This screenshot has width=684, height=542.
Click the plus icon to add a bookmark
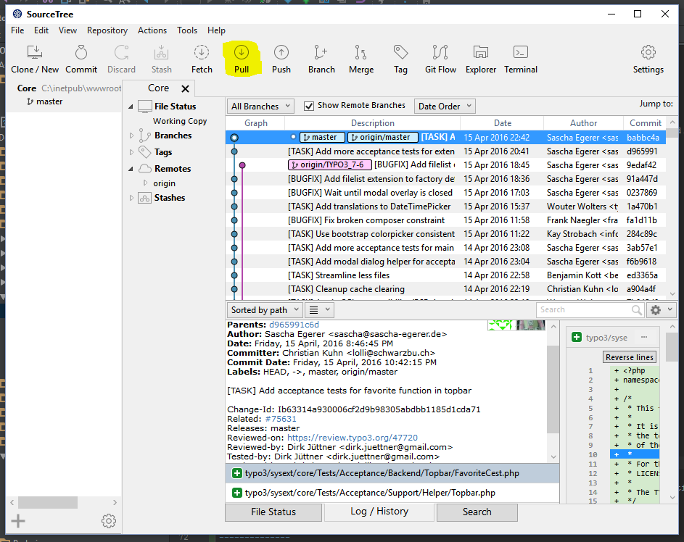[x=18, y=521]
